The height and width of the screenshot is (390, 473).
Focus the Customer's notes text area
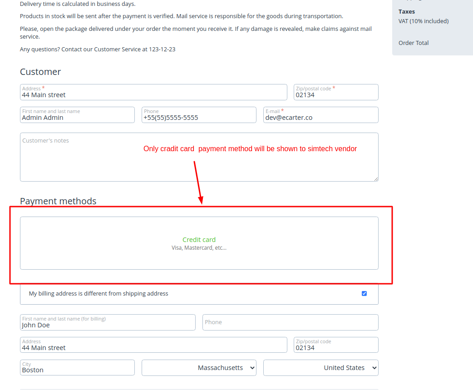tap(199, 157)
